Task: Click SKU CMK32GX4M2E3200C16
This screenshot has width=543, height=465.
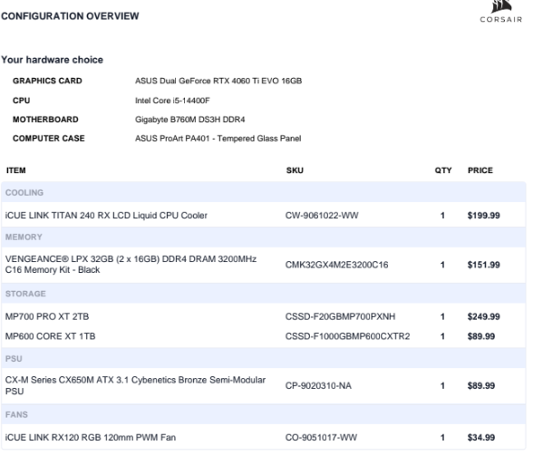Action: pos(336,265)
